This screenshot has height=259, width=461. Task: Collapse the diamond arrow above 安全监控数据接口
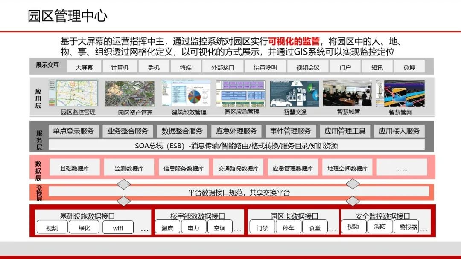[x=353, y=201]
